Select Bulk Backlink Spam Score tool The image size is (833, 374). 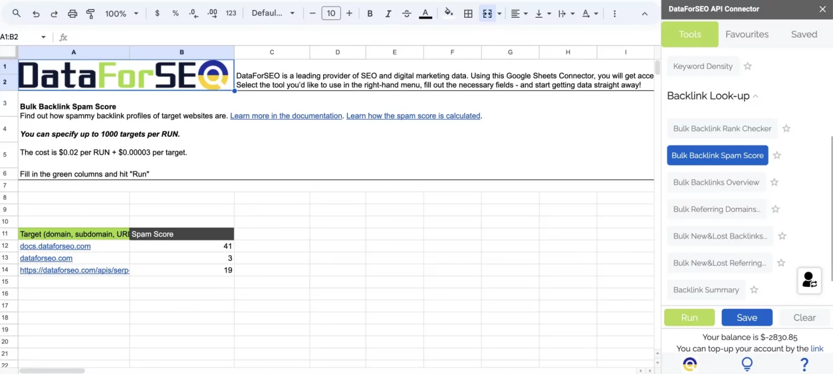click(x=717, y=156)
